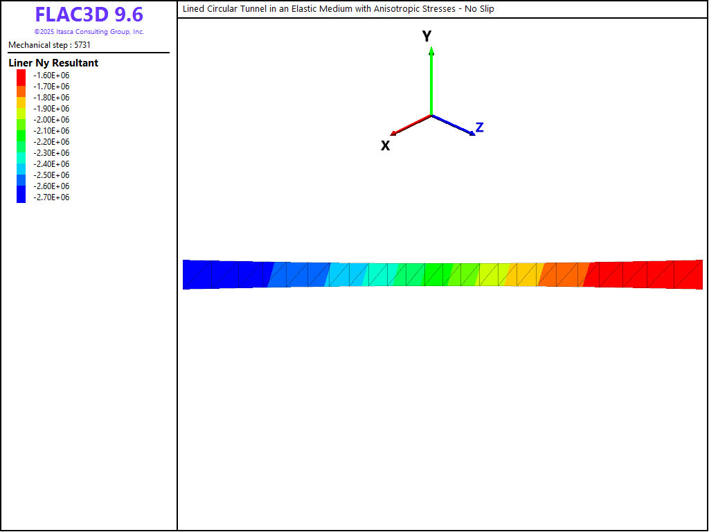Click the blue Z axis arrow

pyautogui.click(x=454, y=125)
